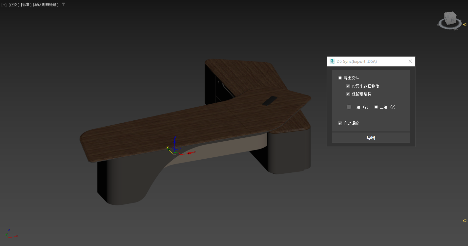
Task: Click the yellow arrow at bottom right edge
Action: tap(465, 220)
